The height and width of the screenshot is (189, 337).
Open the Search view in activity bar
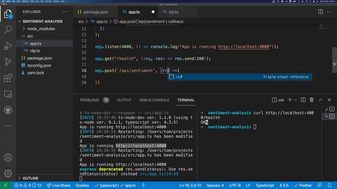click(x=8, y=29)
